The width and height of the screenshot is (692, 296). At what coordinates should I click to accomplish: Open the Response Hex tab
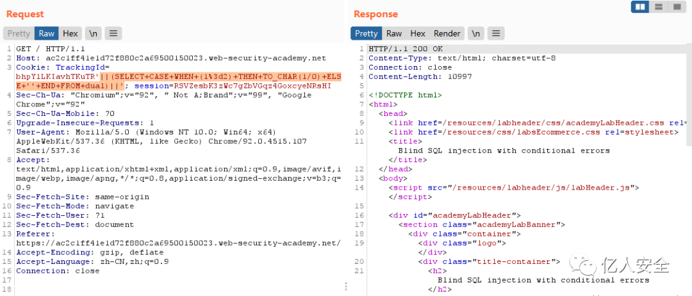coord(418,33)
